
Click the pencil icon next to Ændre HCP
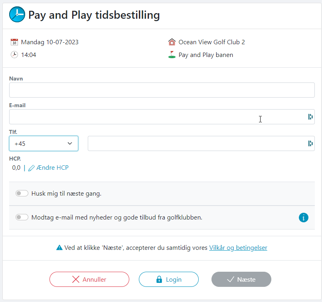point(32,168)
